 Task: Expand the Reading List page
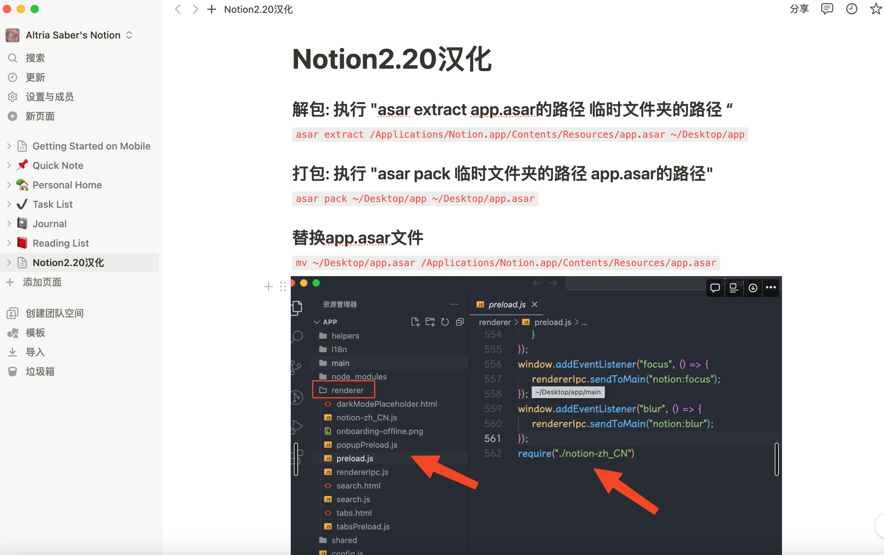[x=9, y=242]
